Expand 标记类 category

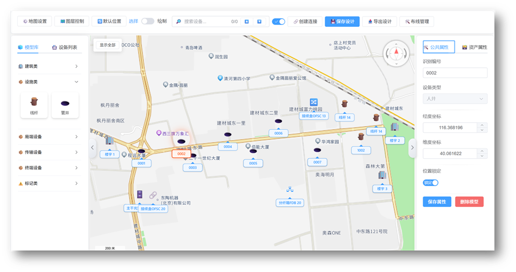pos(49,184)
